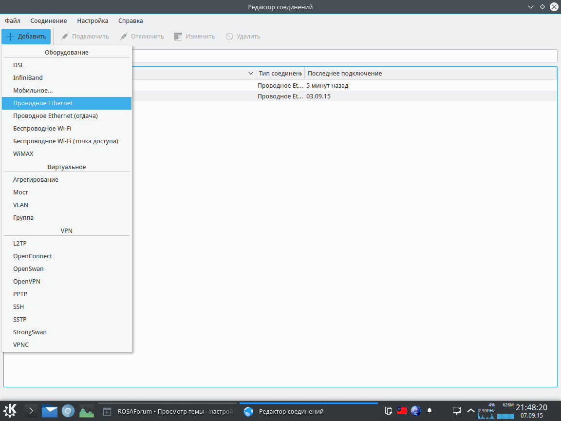Click the sort arrow in the name column header
Image resolution: width=561 pixels, height=421 pixels.
(x=251, y=74)
